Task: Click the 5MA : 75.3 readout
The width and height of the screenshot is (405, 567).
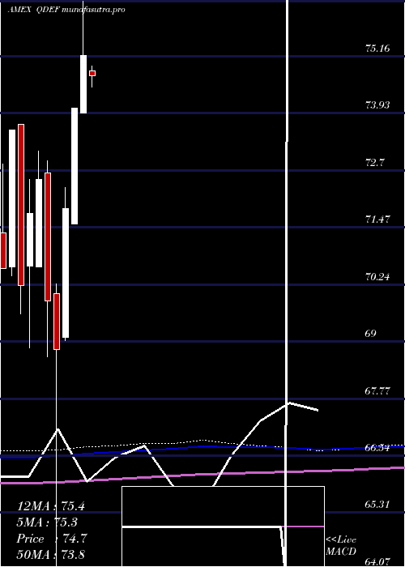Action: (47, 522)
